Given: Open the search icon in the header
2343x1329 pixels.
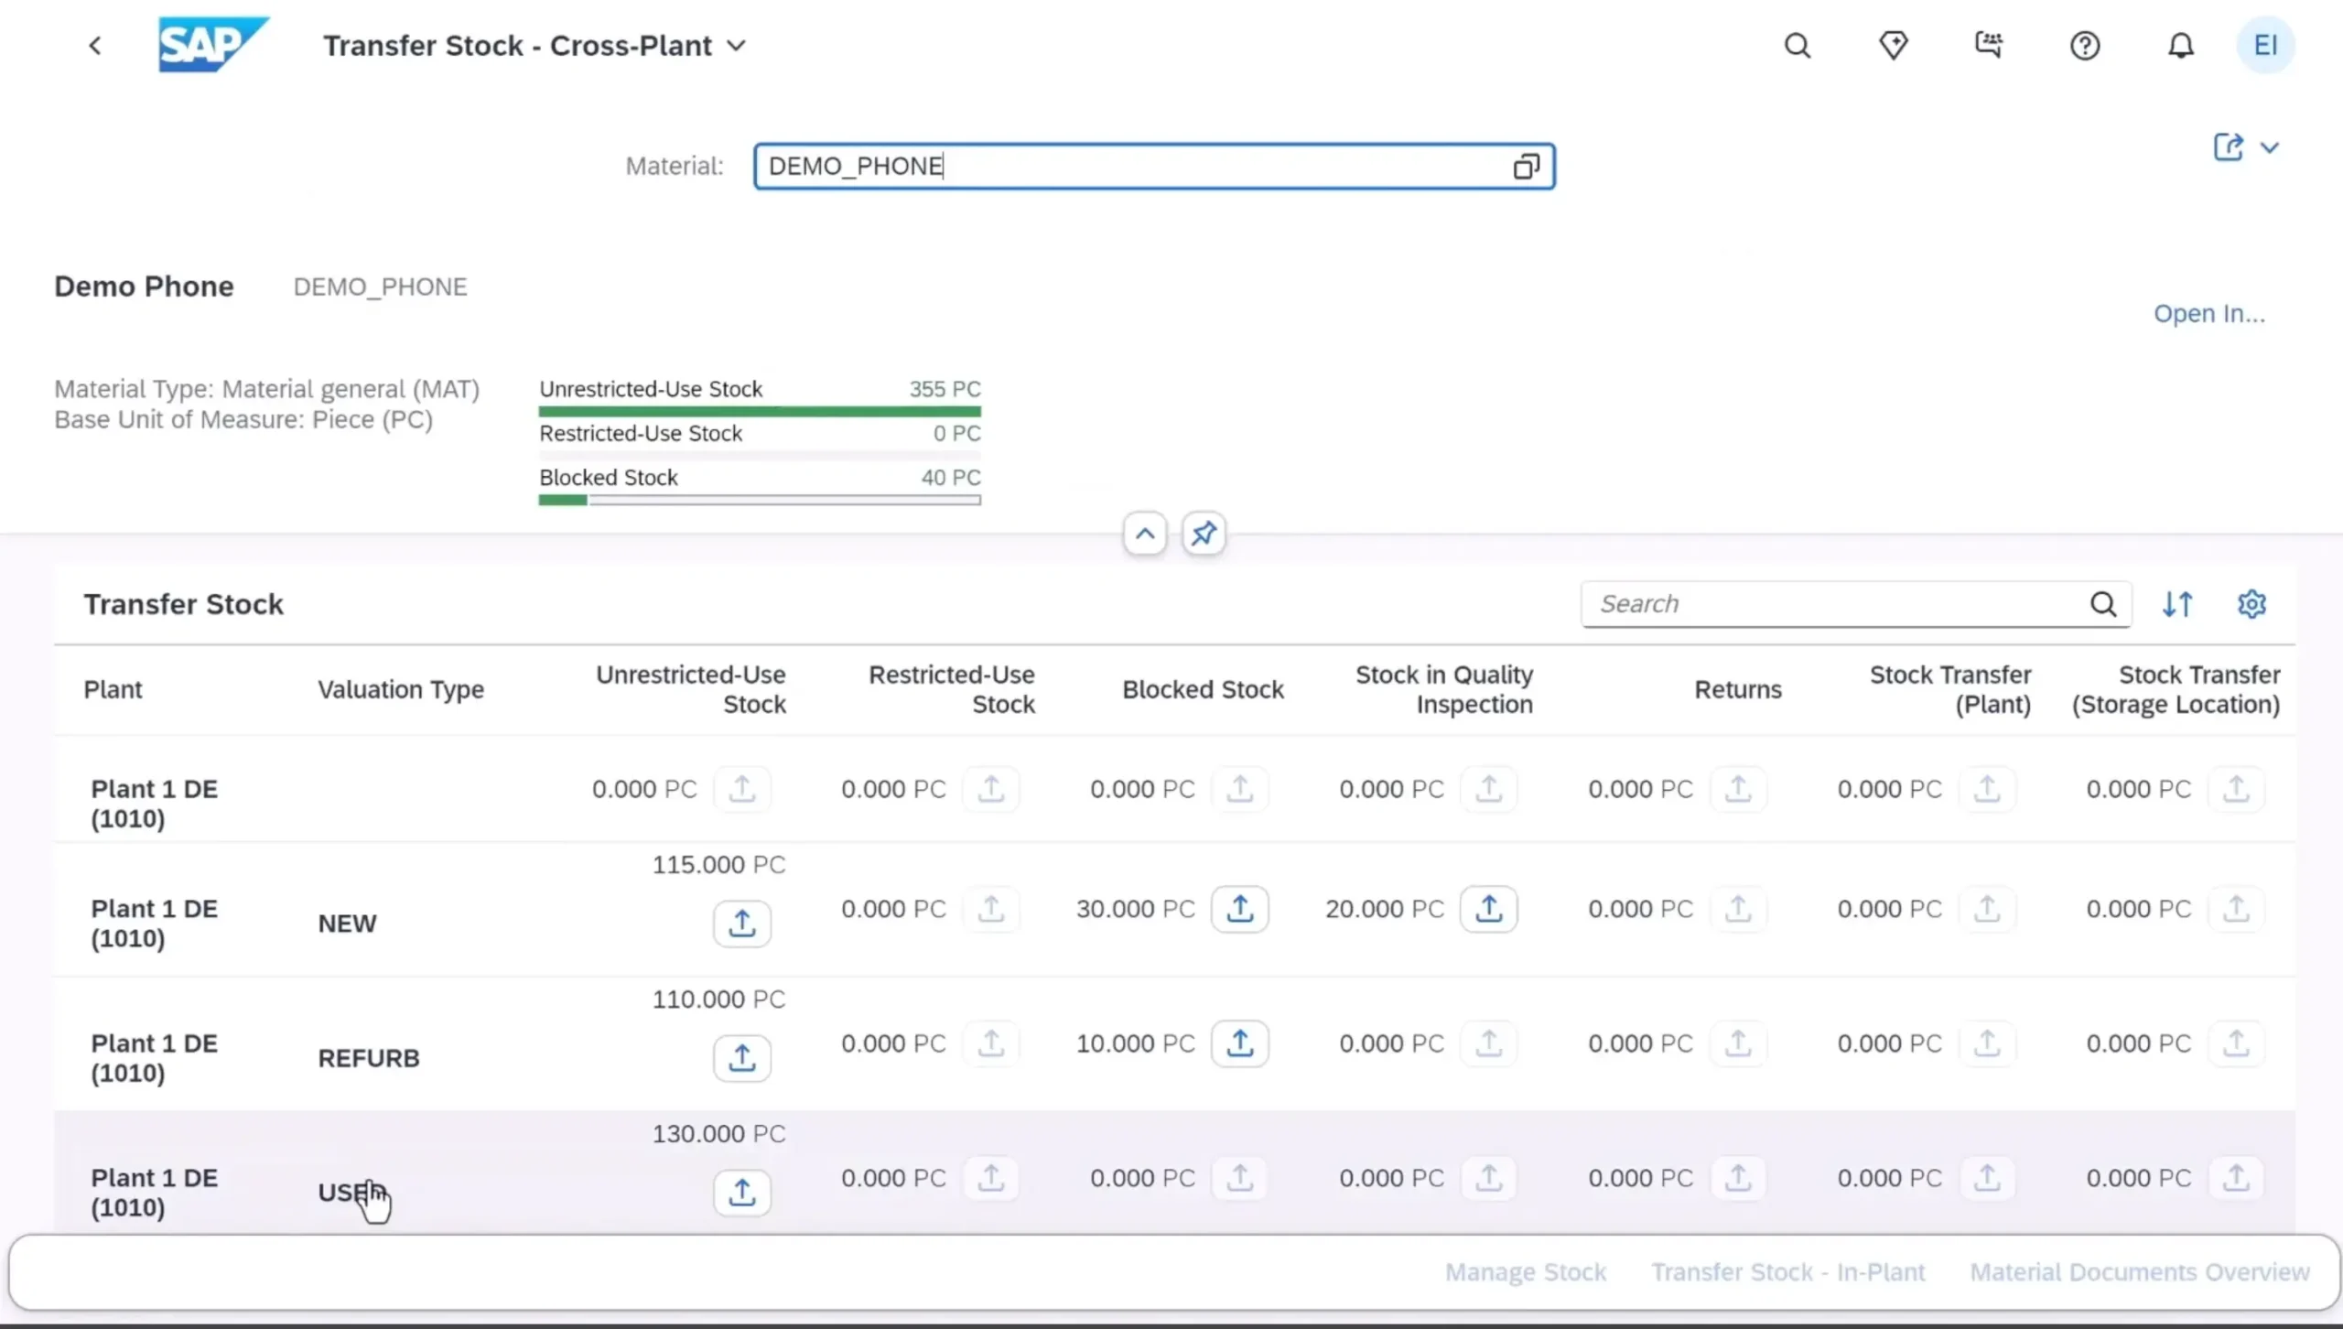Looking at the screenshot, I should click(x=1798, y=45).
